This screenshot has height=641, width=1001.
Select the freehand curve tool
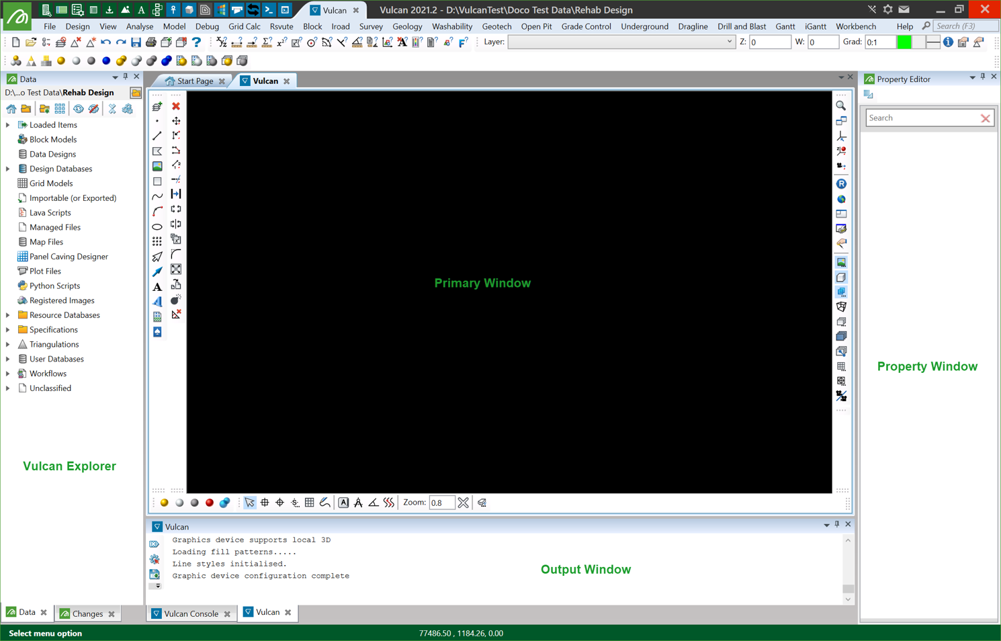click(x=157, y=196)
